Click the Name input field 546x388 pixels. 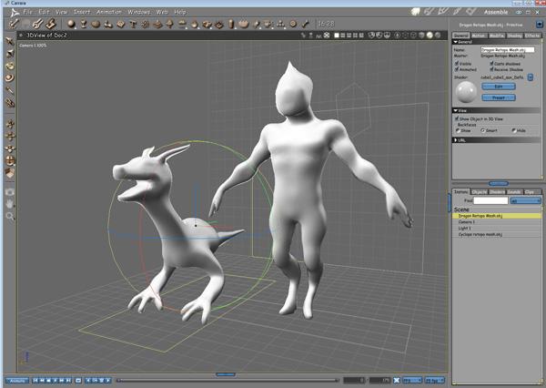(508, 50)
